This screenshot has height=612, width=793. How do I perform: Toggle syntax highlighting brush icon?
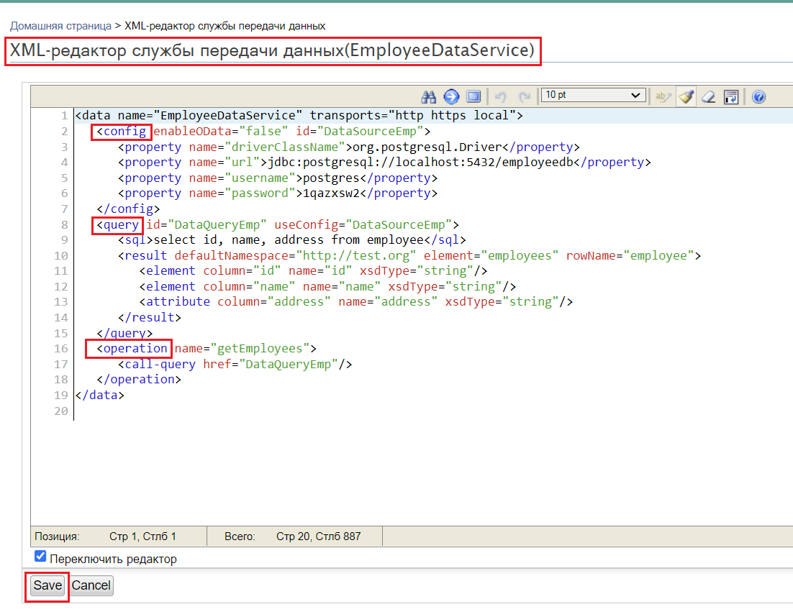pyautogui.click(x=686, y=96)
